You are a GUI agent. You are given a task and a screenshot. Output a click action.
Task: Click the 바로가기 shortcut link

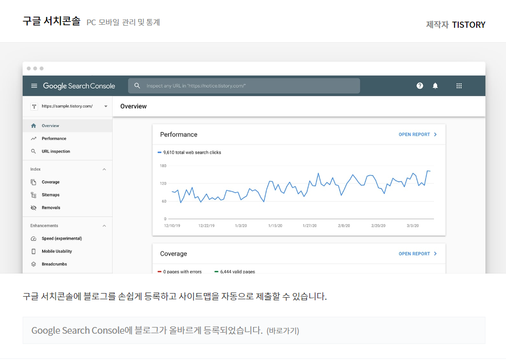[283, 331]
